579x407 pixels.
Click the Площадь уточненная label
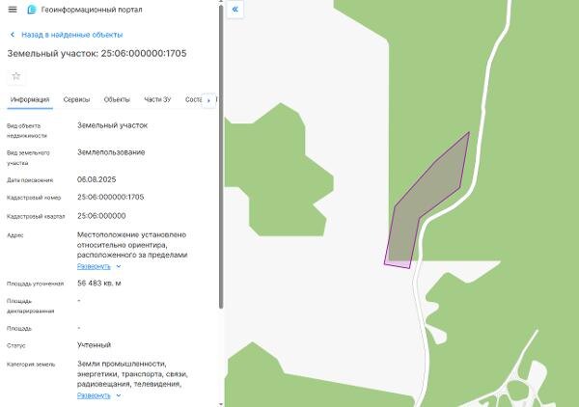[35, 284]
